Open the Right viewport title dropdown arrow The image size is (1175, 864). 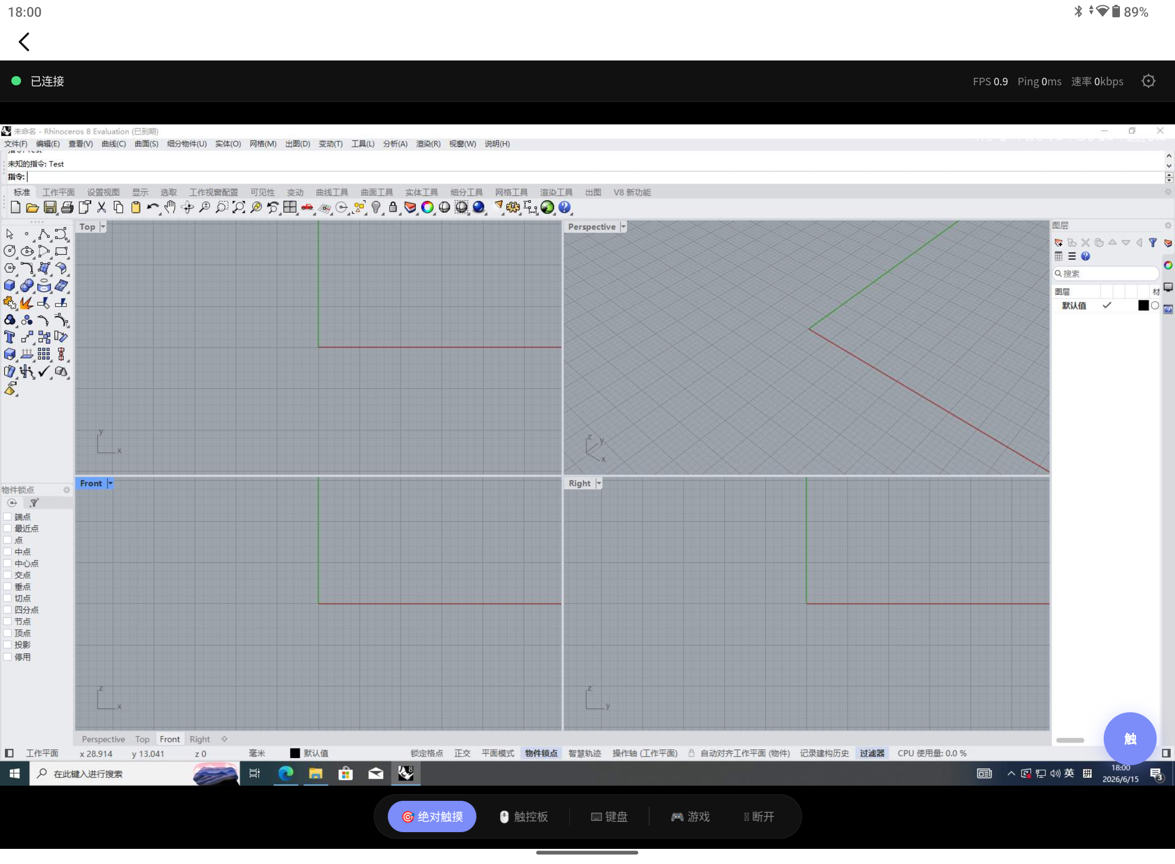pyautogui.click(x=598, y=483)
